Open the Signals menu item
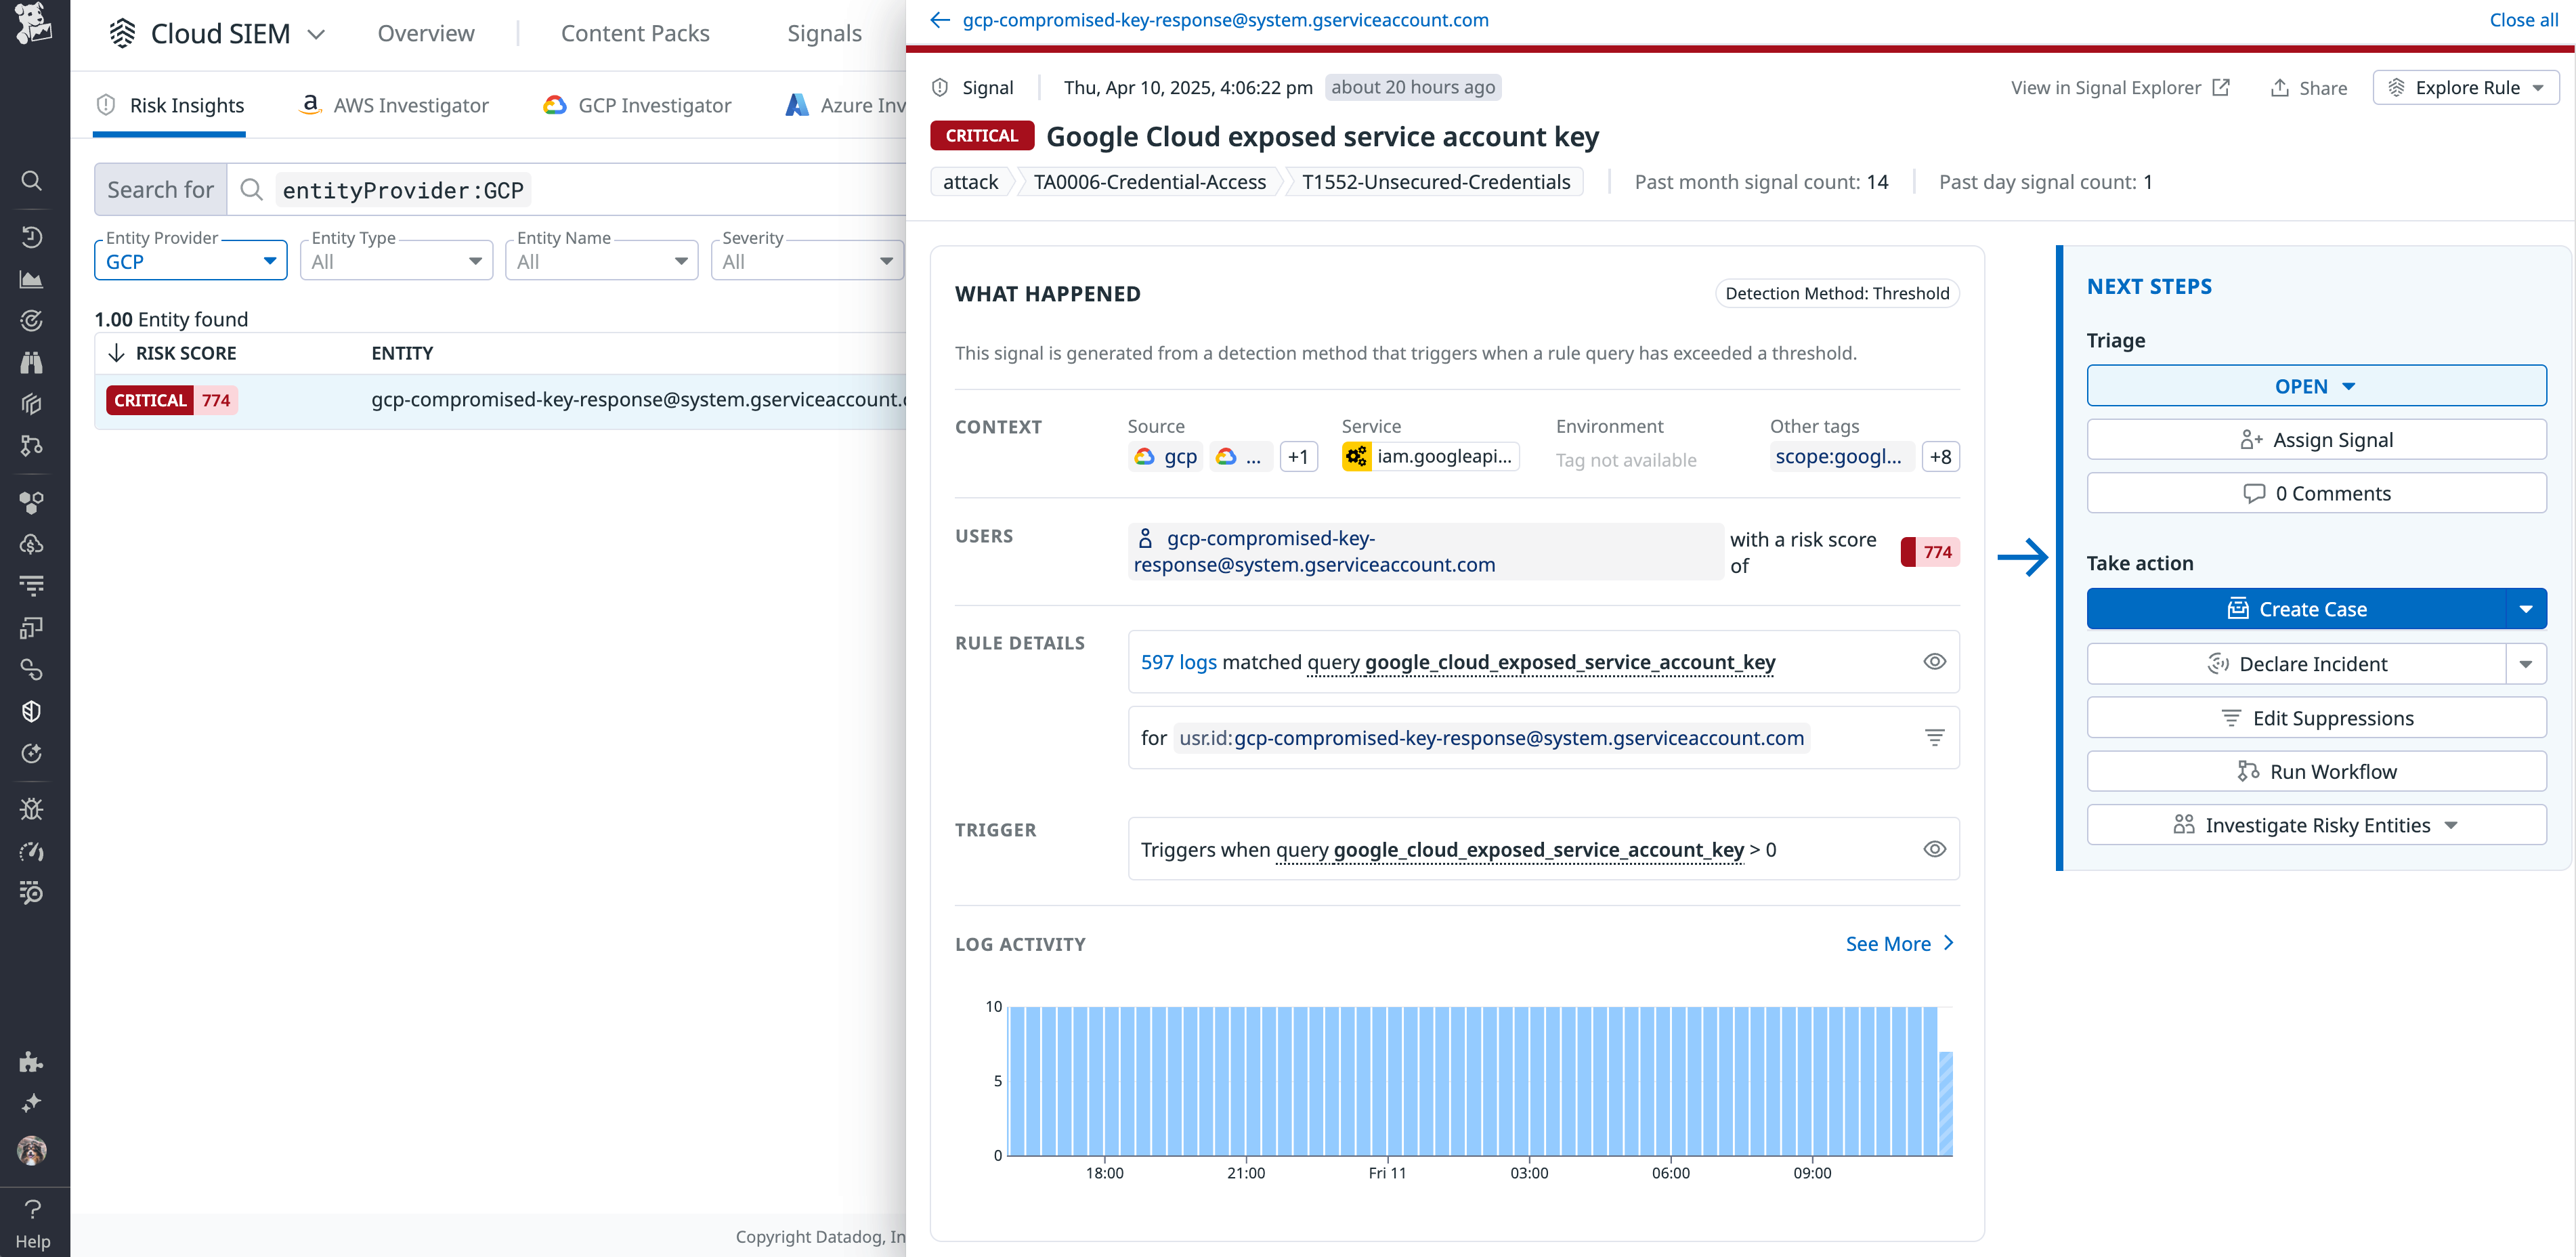This screenshot has width=2576, height=1257. [x=823, y=33]
